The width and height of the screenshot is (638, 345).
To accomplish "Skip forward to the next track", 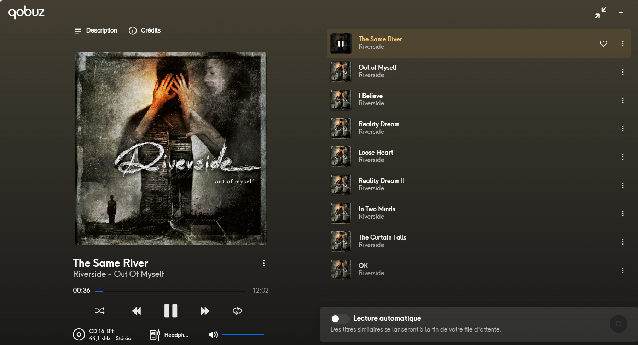I will 205,311.
